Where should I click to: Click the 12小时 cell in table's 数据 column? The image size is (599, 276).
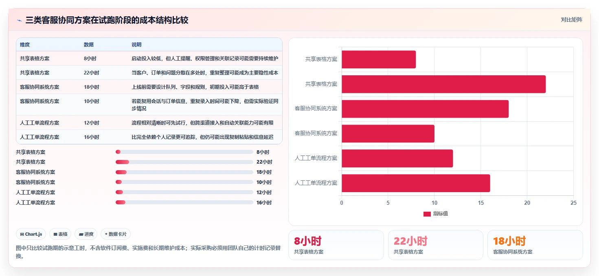coord(91,123)
